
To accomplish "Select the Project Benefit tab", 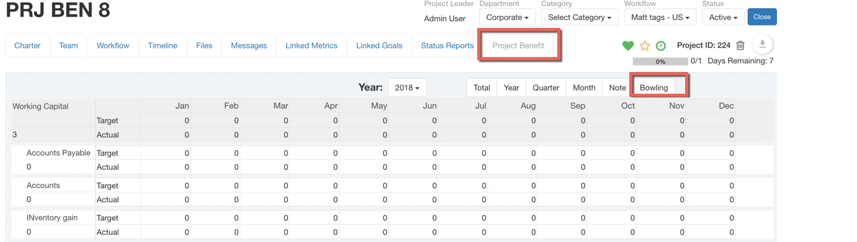I will [518, 45].
